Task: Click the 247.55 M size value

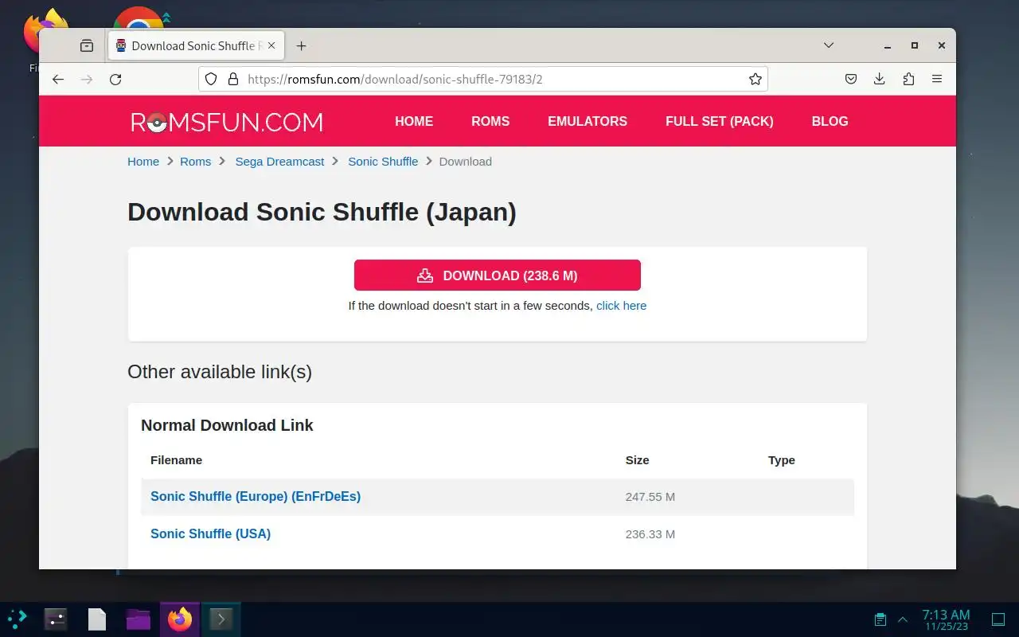Action: coord(650,497)
